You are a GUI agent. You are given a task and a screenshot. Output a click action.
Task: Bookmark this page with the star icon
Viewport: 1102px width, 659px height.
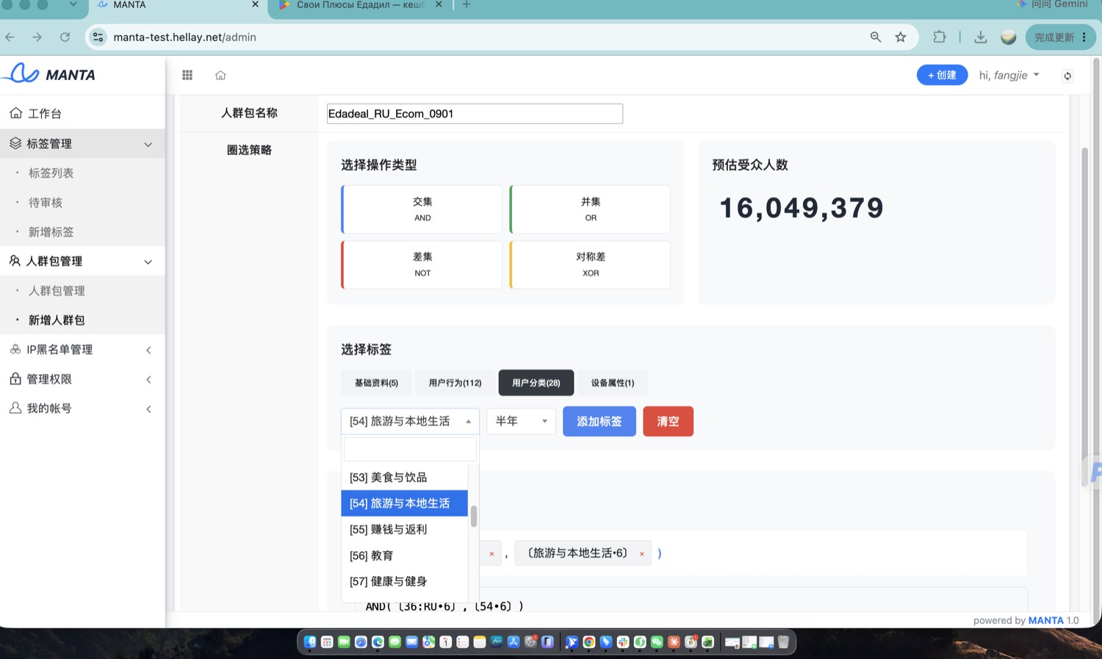click(901, 37)
